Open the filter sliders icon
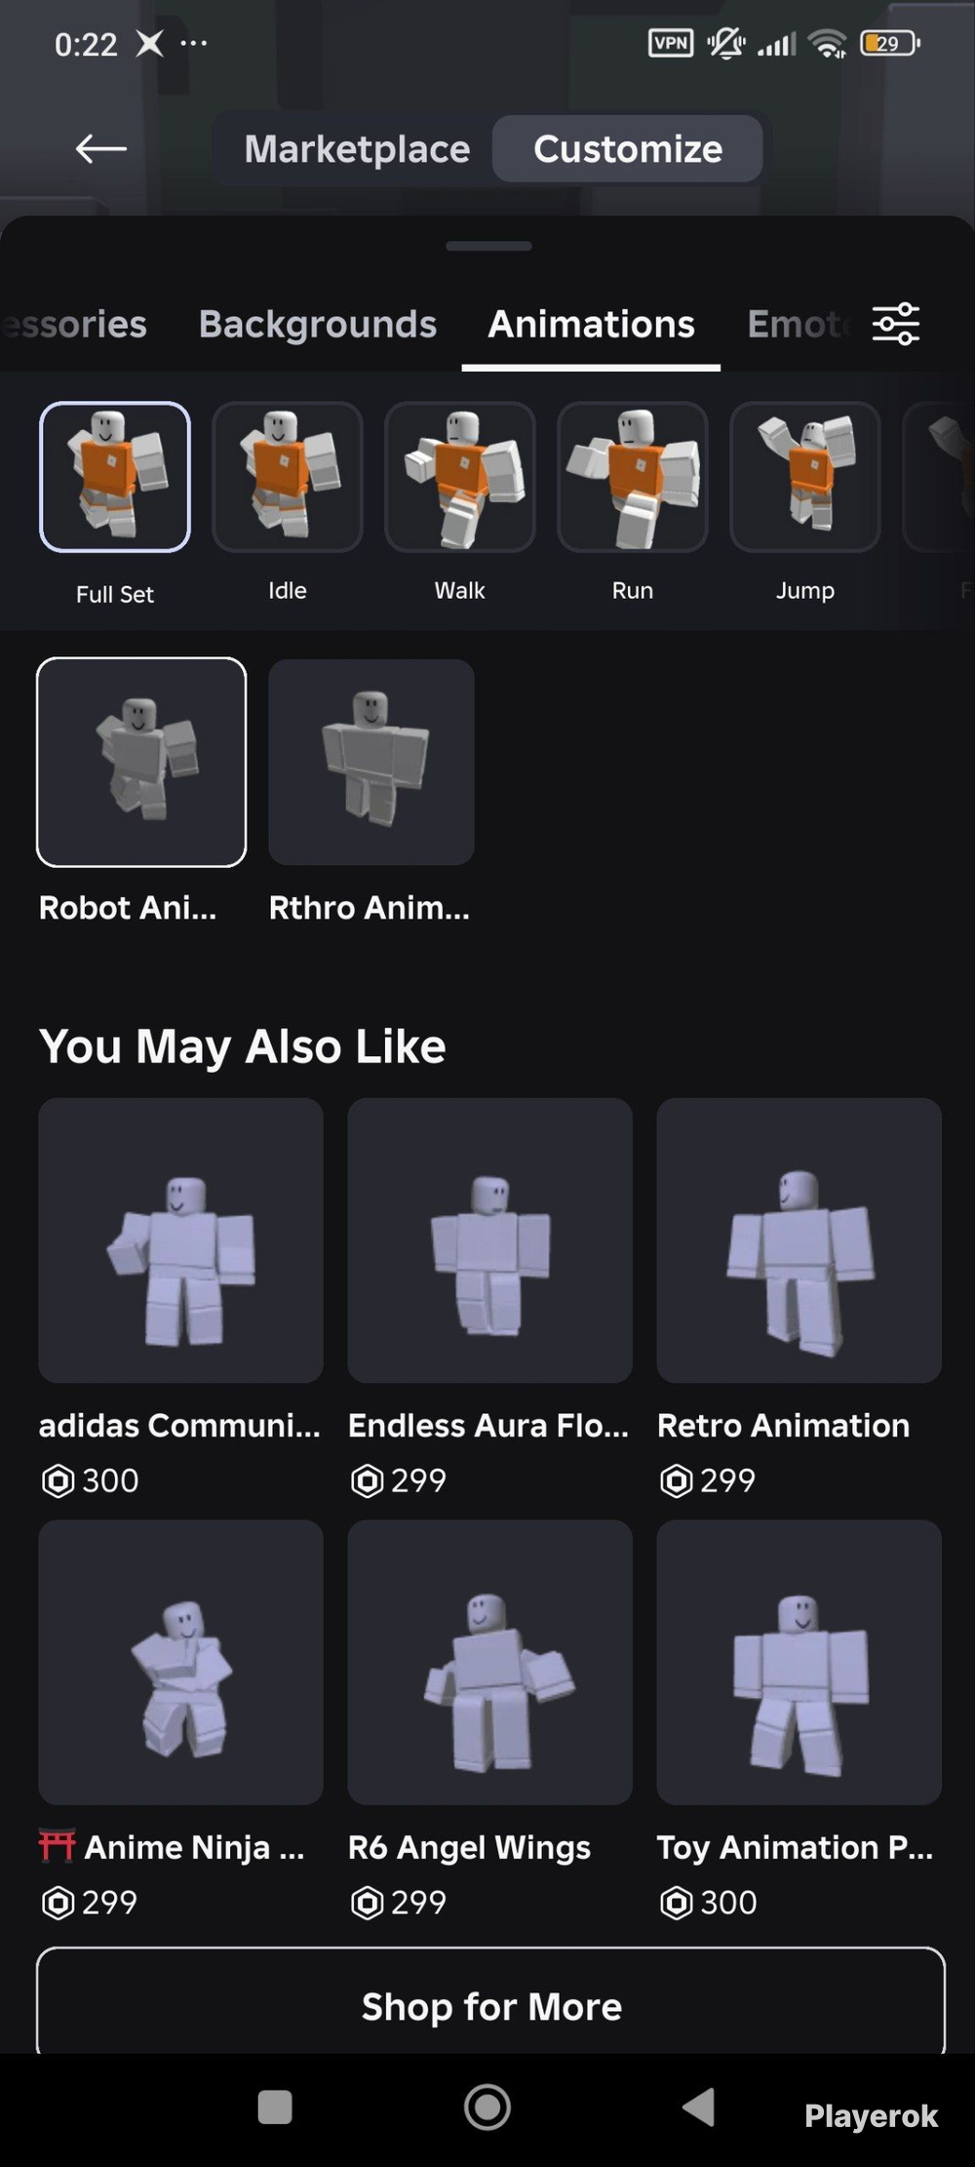The height and width of the screenshot is (2167, 975). (895, 324)
